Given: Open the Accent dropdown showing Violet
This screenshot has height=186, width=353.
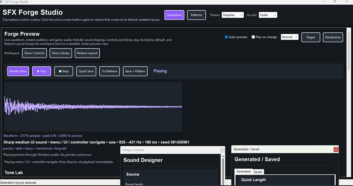Looking at the screenshot, I should pos(268,15).
